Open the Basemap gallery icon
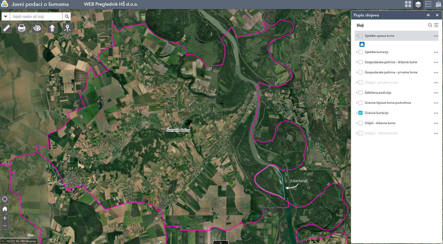The width and height of the screenshot is (443, 244). [x=408, y=4]
